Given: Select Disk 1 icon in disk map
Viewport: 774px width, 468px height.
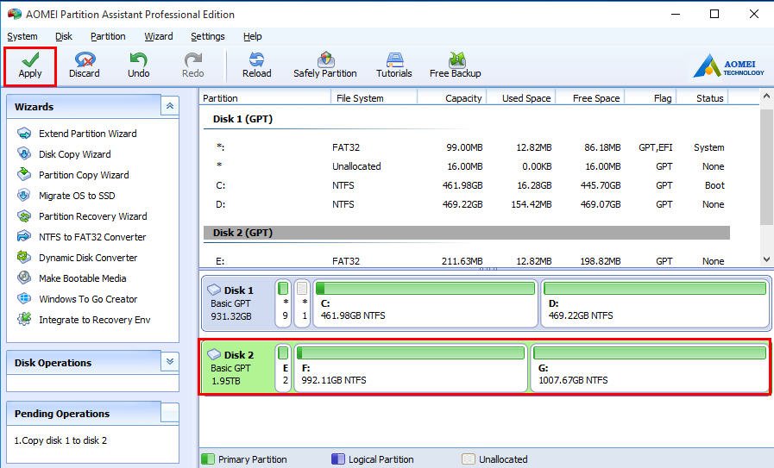Looking at the screenshot, I should click(214, 290).
